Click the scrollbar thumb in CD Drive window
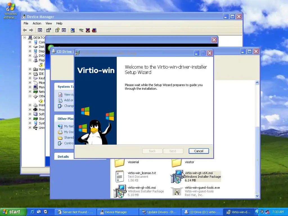Image resolution: width=288 pixels, height=216 pixels. (x=257, y=160)
